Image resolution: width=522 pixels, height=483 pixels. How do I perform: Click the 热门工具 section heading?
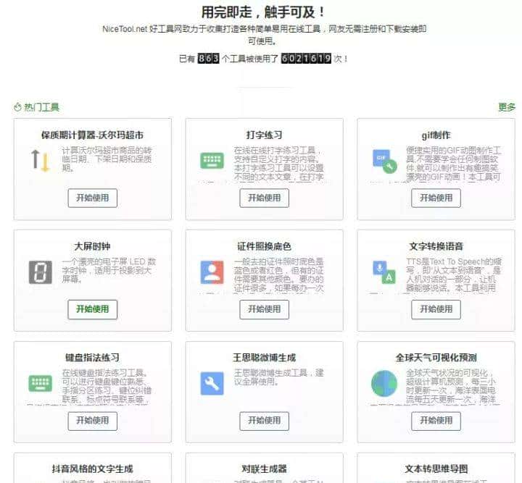(x=42, y=107)
